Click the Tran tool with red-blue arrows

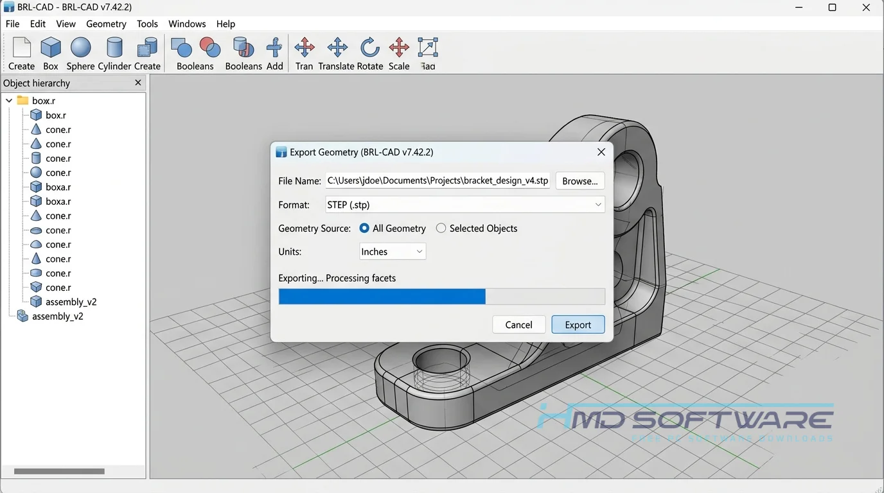305,48
